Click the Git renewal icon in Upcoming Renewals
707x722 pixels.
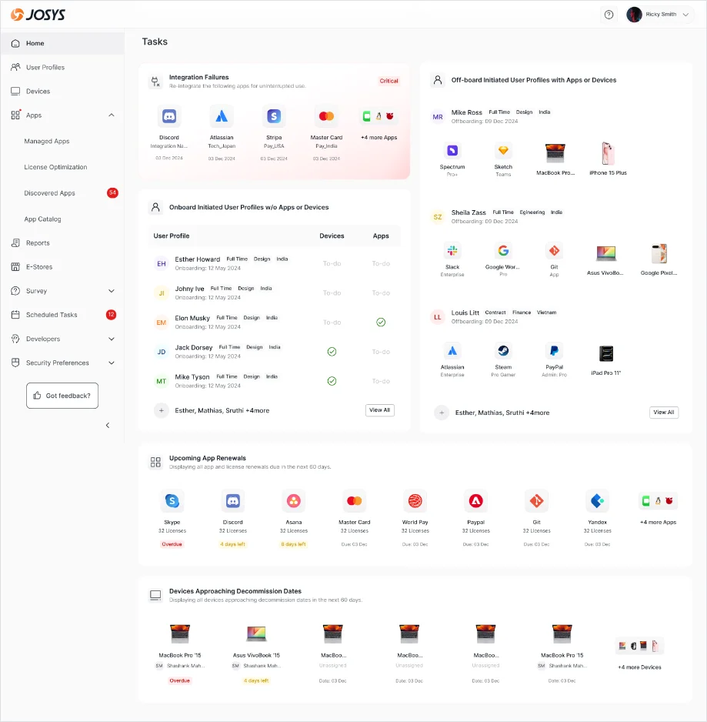click(537, 501)
